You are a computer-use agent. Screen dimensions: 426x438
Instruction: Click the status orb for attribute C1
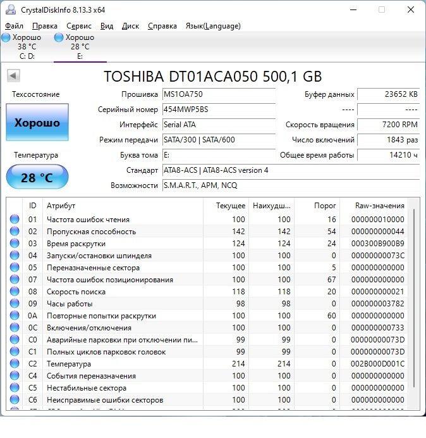15,352
